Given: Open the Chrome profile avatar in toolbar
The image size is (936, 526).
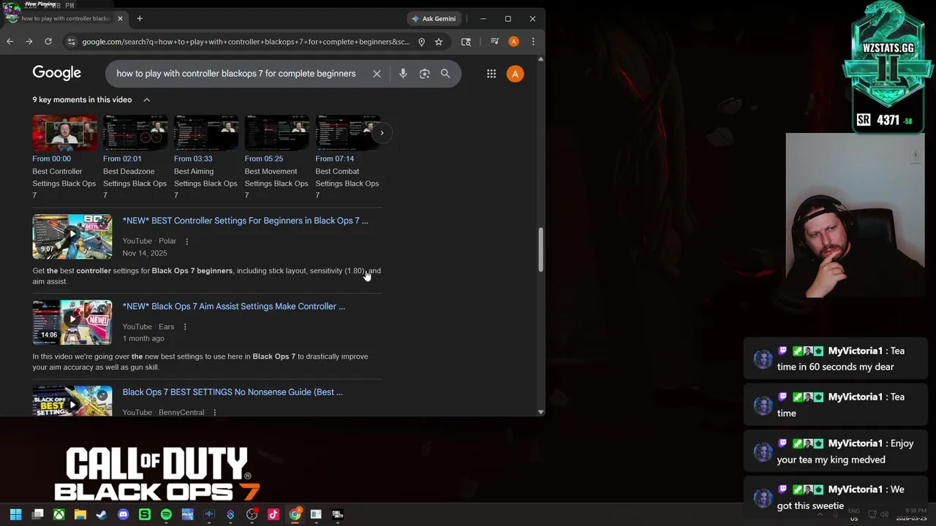Looking at the screenshot, I should tap(514, 42).
